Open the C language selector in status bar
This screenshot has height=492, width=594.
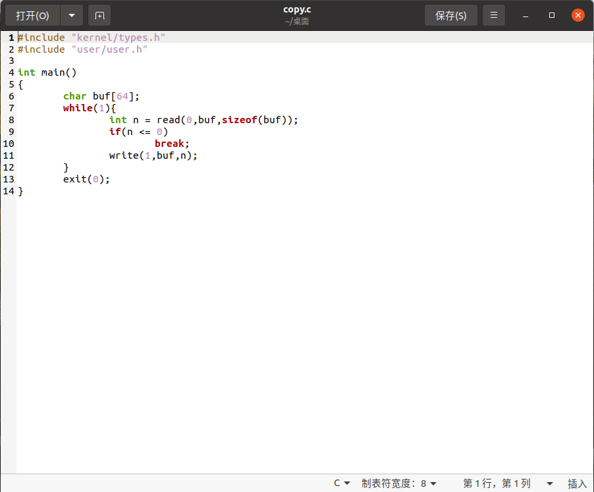click(342, 483)
